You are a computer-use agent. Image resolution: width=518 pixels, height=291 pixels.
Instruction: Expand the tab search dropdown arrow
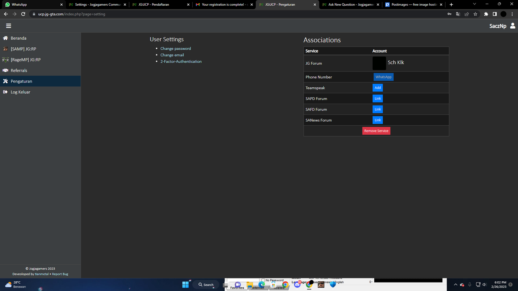pyautogui.click(x=475, y=4)
